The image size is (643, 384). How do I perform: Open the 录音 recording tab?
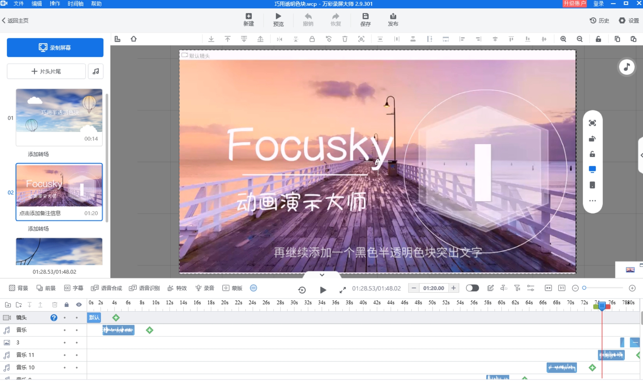point(205,288)
